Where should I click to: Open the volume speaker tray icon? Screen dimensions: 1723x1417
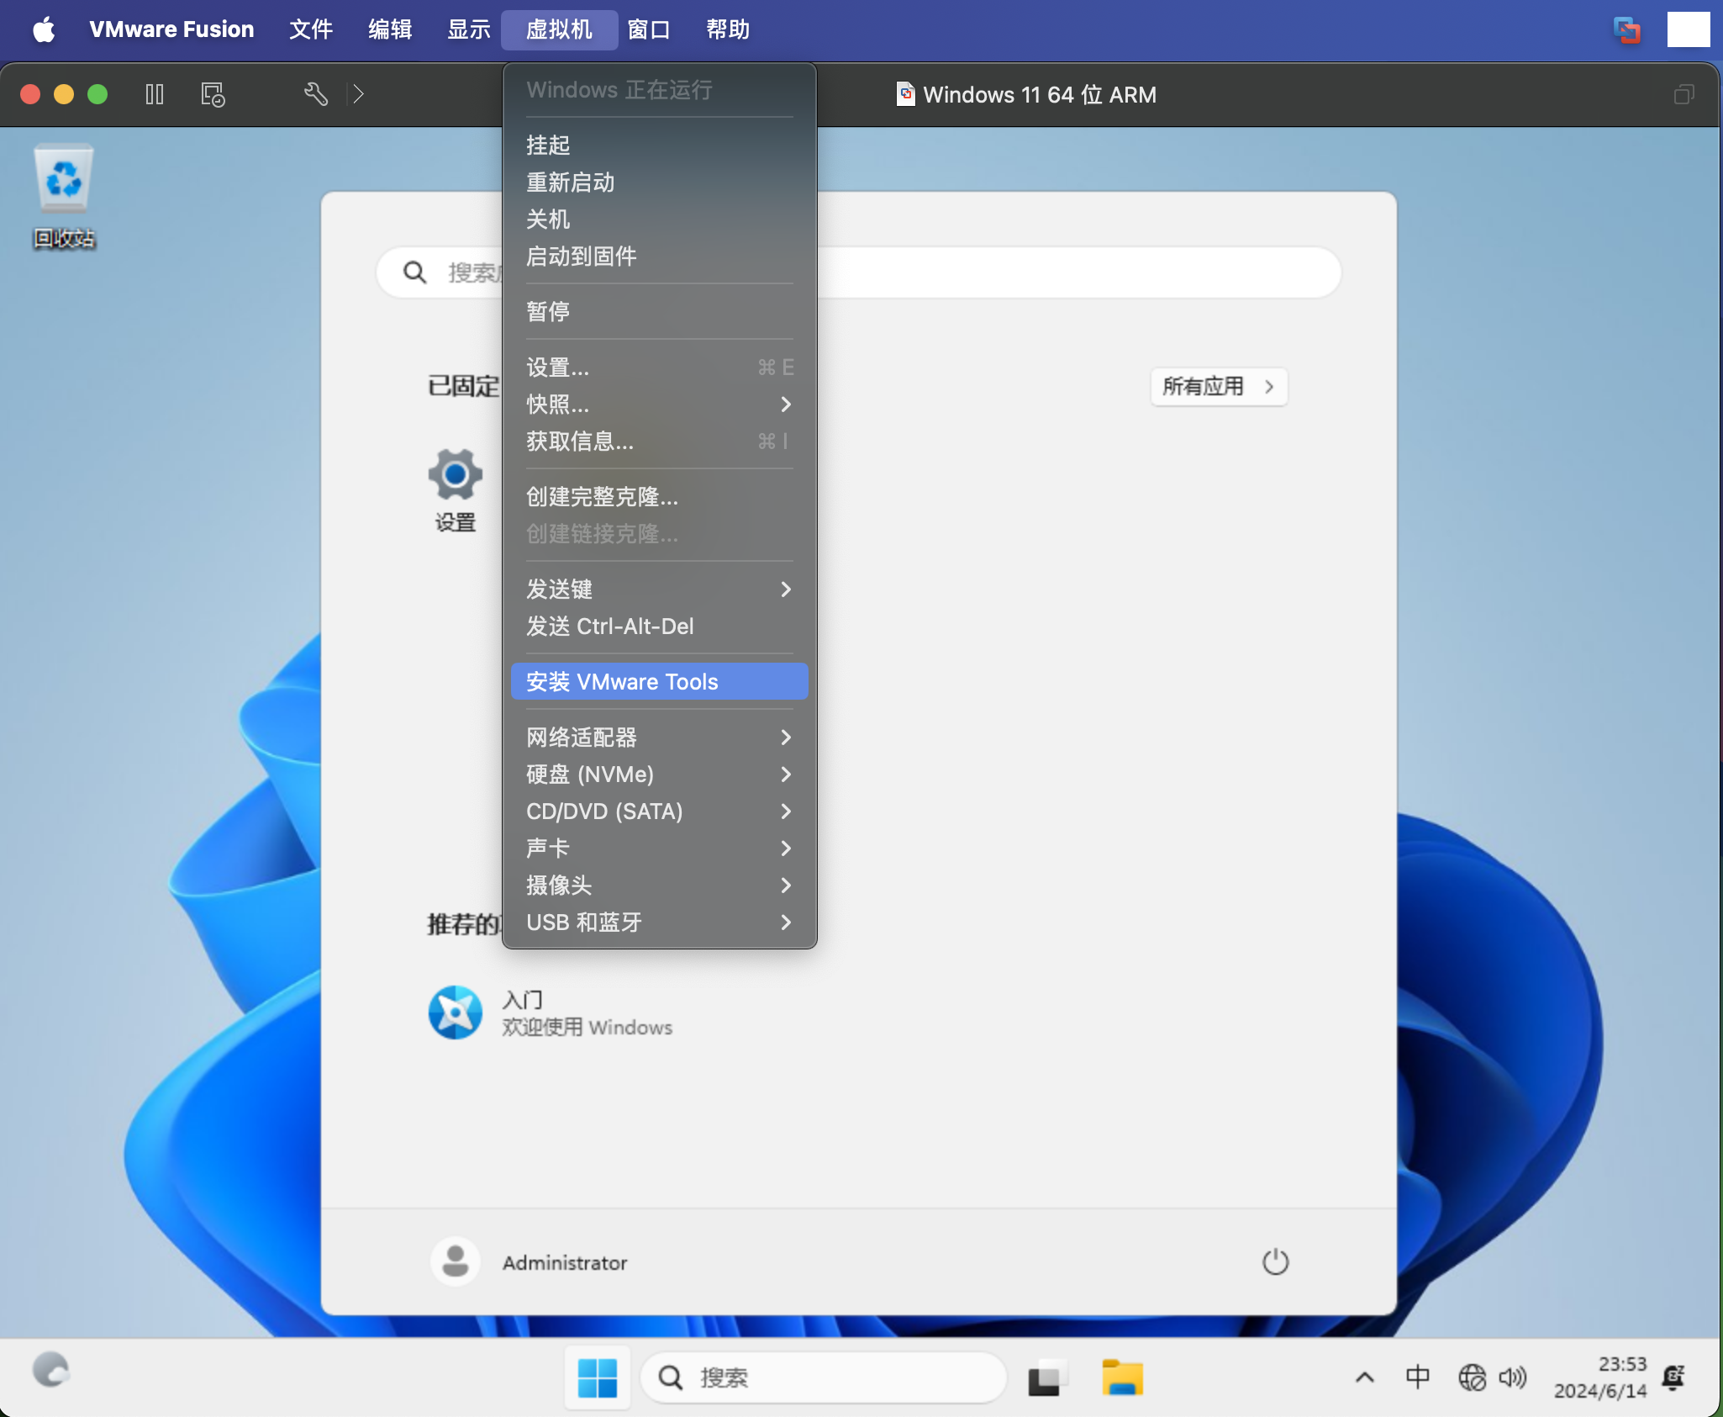point(1512,1377)
